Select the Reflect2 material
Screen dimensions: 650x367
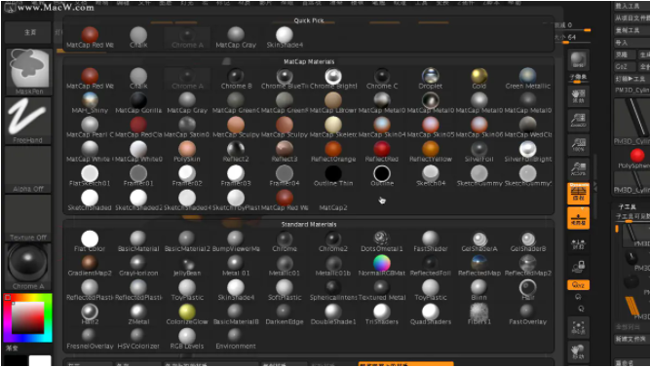236,151
